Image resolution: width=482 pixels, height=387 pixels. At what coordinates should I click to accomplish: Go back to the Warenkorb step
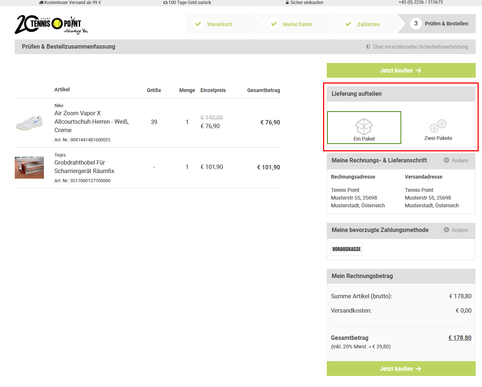click(220, 24)
